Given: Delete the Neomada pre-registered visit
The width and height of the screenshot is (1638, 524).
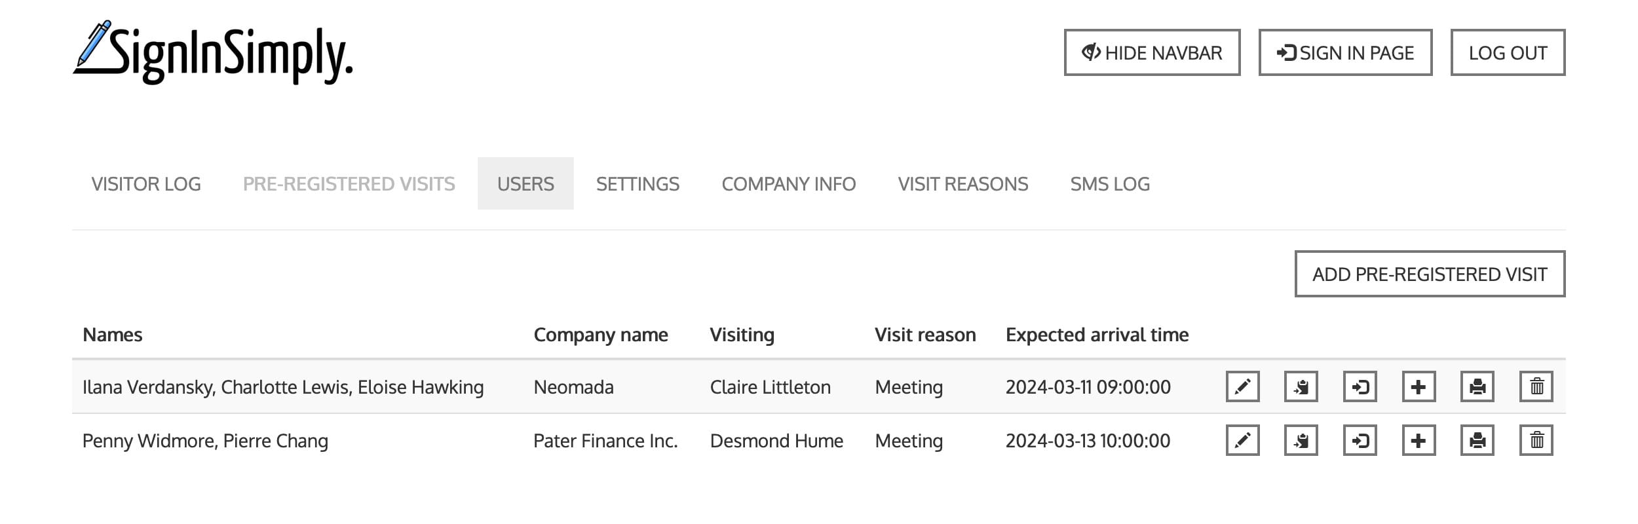Looking at the screenshot, I should (1536, 386).
